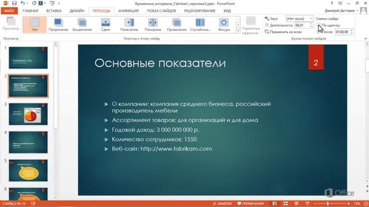This screenshot has width=369, height=207.
Task: Open the http://www.fabrikam.com link text
Action: pos(176,149)
